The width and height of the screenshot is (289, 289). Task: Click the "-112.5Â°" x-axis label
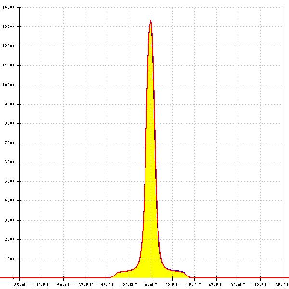click(41, 285)
